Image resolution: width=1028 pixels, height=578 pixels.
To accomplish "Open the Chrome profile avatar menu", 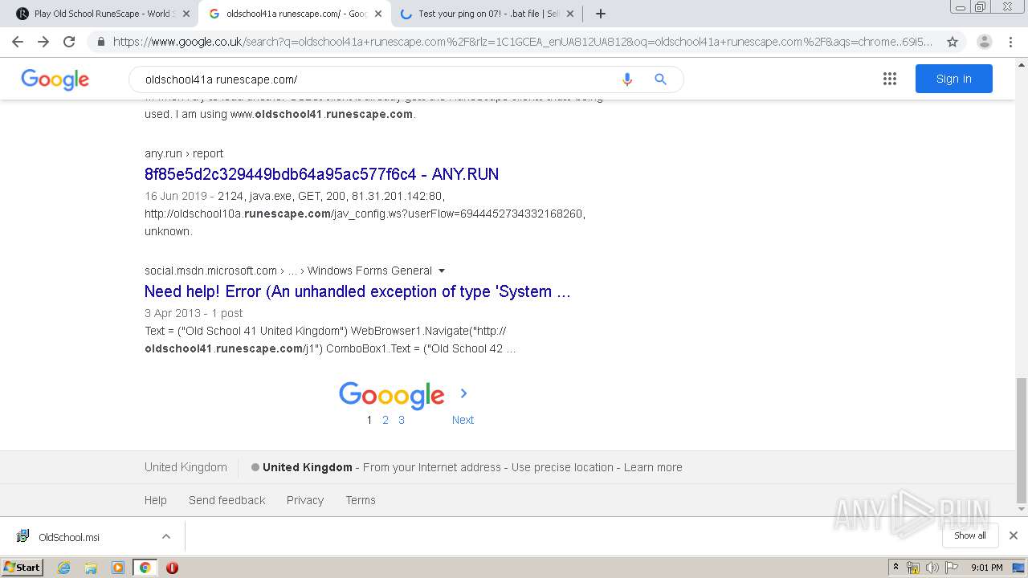I will [984, 42].
